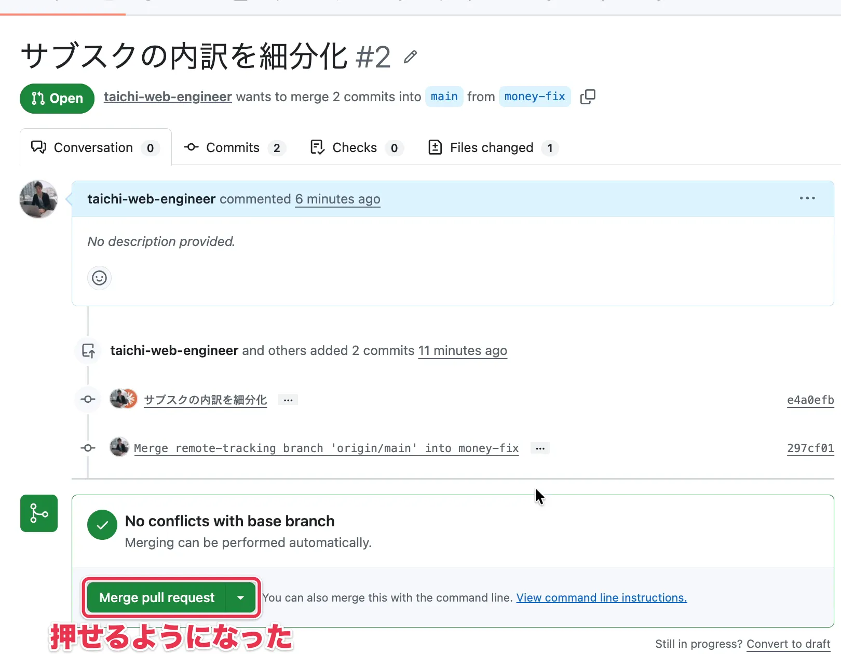The height and width of the screenshot is (654, 841).
Task: Copy the money-fix branch name
Action: (588, 97)
